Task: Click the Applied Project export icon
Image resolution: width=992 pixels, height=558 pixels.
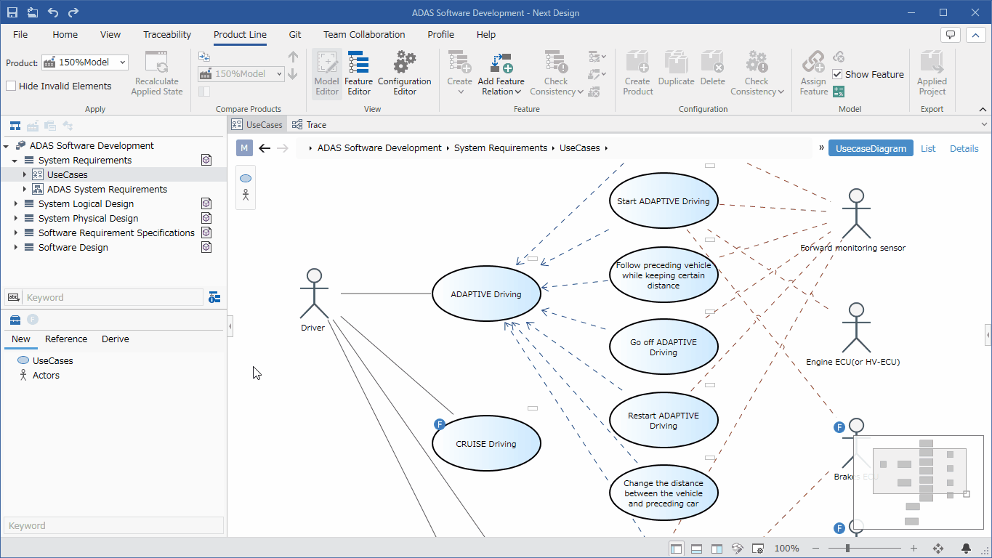Action: (x=932, y=73)
